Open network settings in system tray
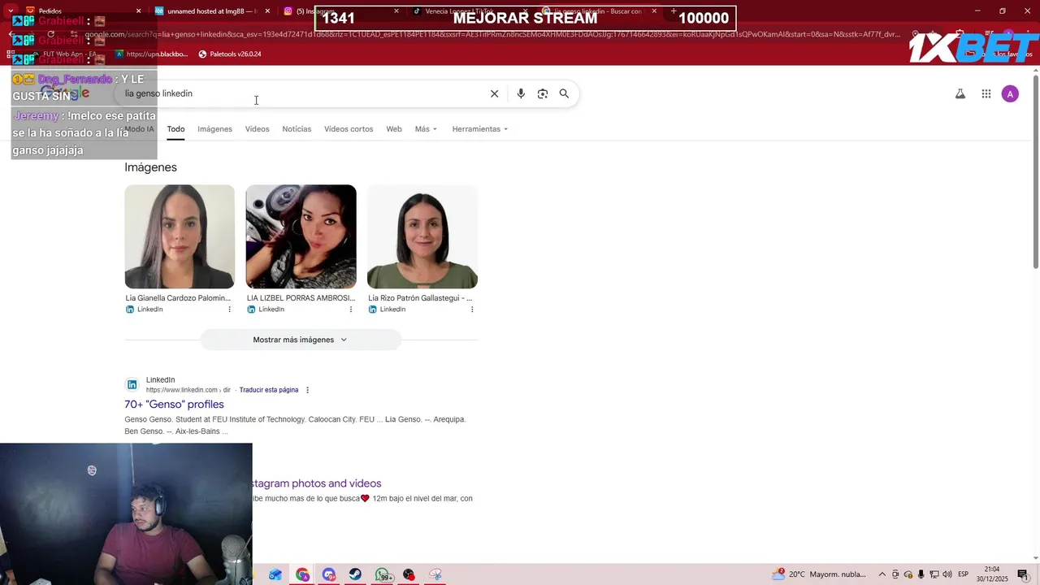The width and height of the screenshot is (1040, 585). [934, 574]
